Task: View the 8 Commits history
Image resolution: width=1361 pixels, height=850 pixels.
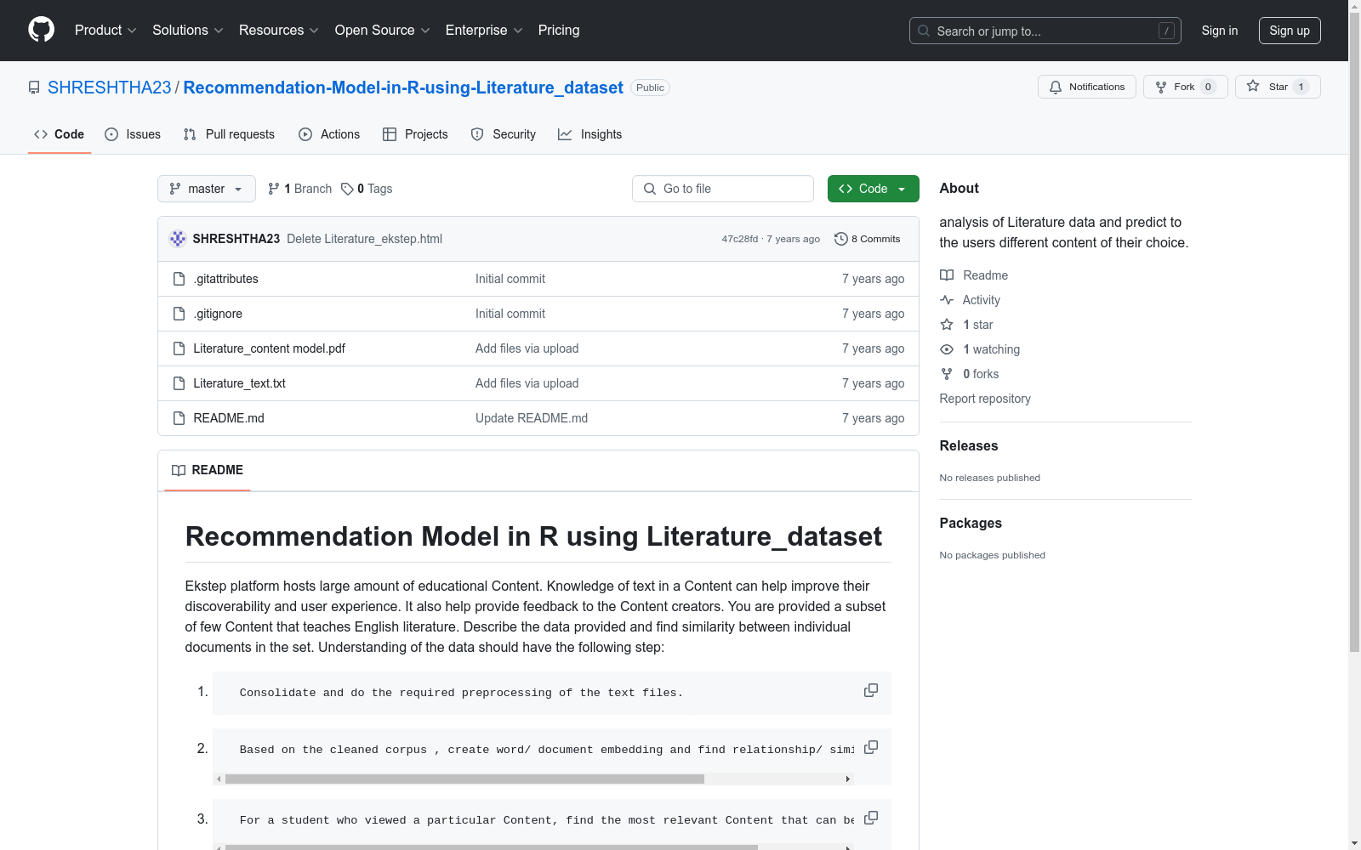Action: click(868, 239)
